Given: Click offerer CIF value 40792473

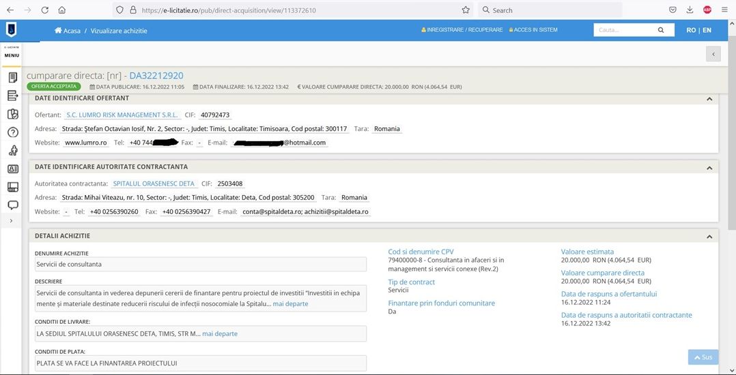Looking at the screenshot, I should pyautogui.click(x=215, y=115).
